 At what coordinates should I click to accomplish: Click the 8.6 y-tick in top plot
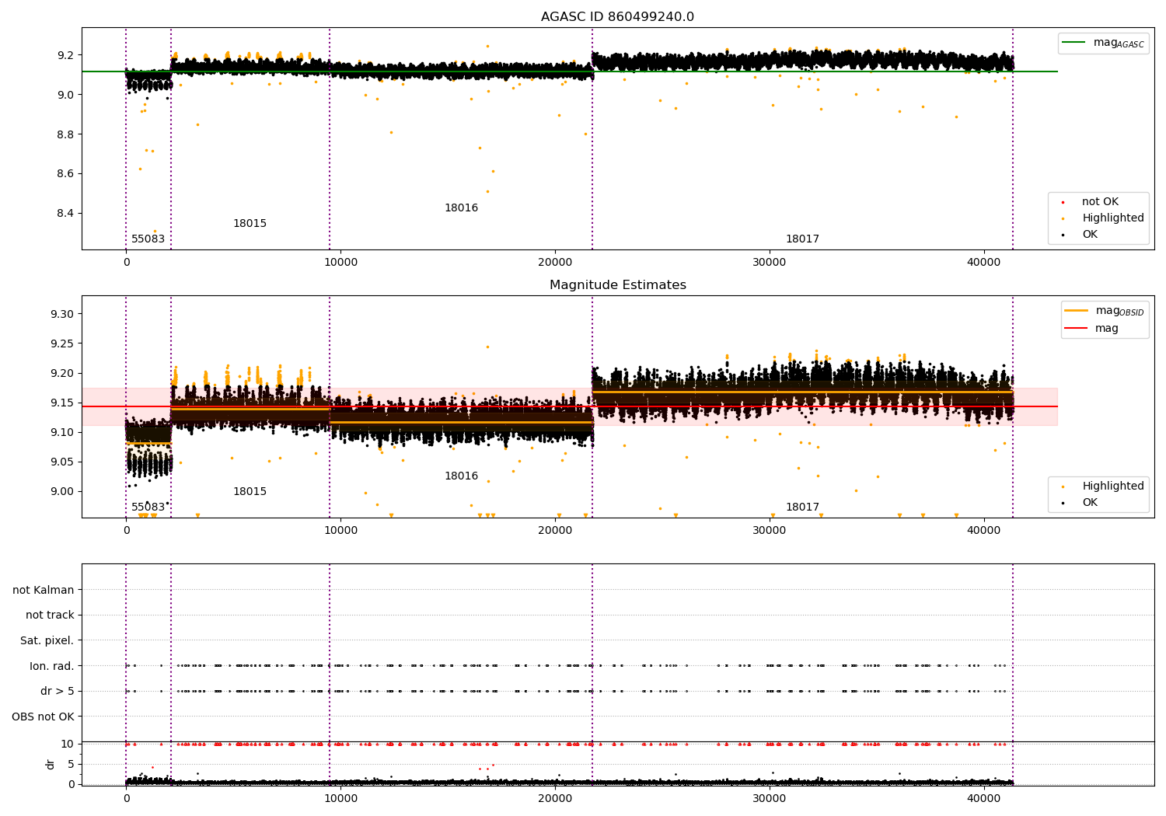tap(65, 174)
